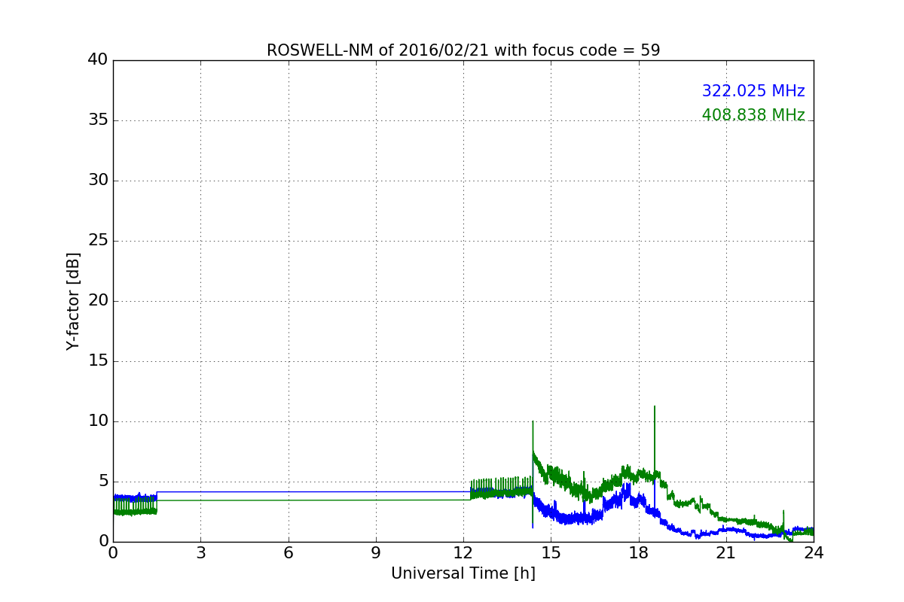This screenshot has width=904, height=602.
Task: Click the green spike peak near 14.4 h
Action: tap(533, 422)
